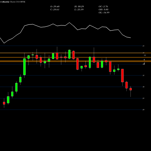Select the close value 'C: 28.61'
The image size is (151, 151).
pos(55,10)
